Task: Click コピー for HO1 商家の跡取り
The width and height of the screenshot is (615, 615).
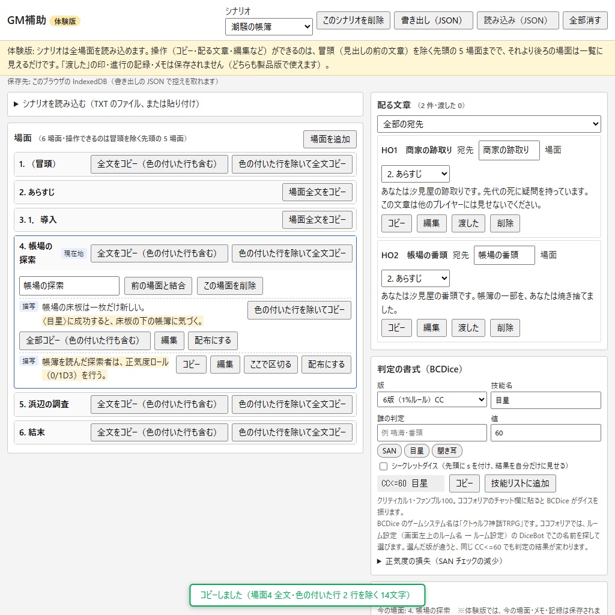Action: (396, 223)
